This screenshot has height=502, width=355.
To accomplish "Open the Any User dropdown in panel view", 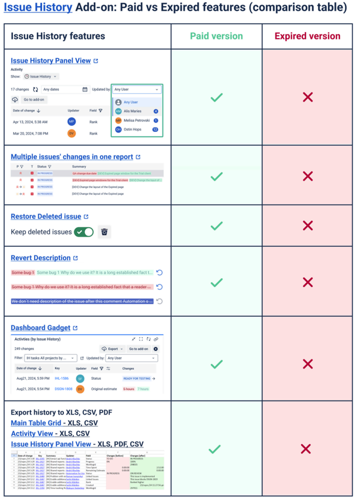I will coord(137,89).
